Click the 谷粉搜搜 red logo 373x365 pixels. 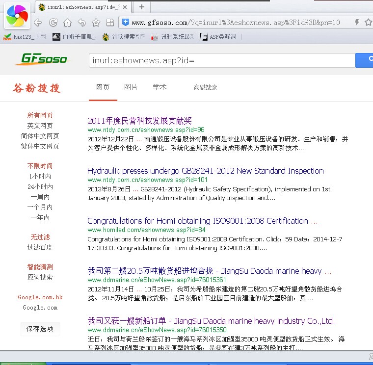click(x=37, y=88)
